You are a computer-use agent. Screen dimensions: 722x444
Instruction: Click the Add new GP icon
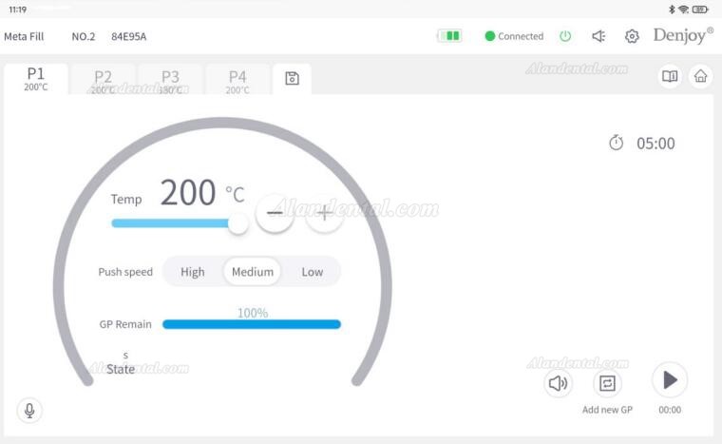pyautogui.click(x=607, y=383)
